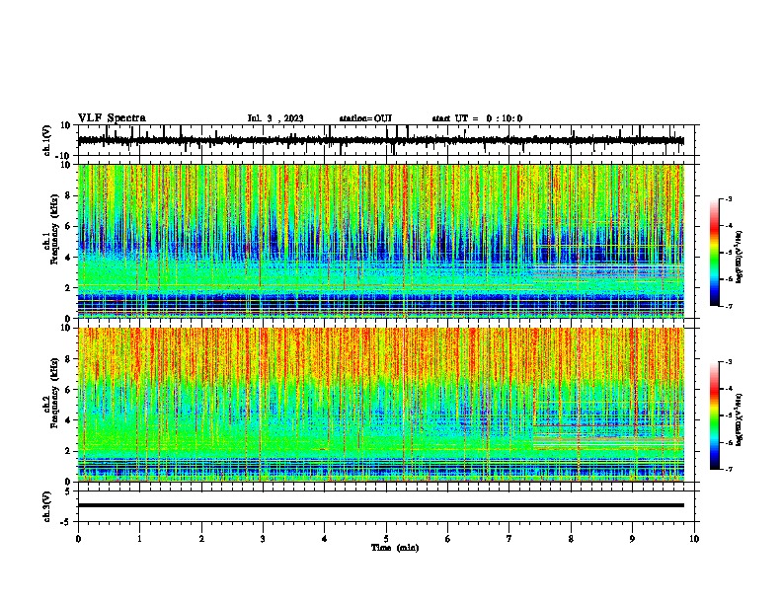Click time-axis tick label "7"
Screen dimensions: 782x604
(509, 539)
